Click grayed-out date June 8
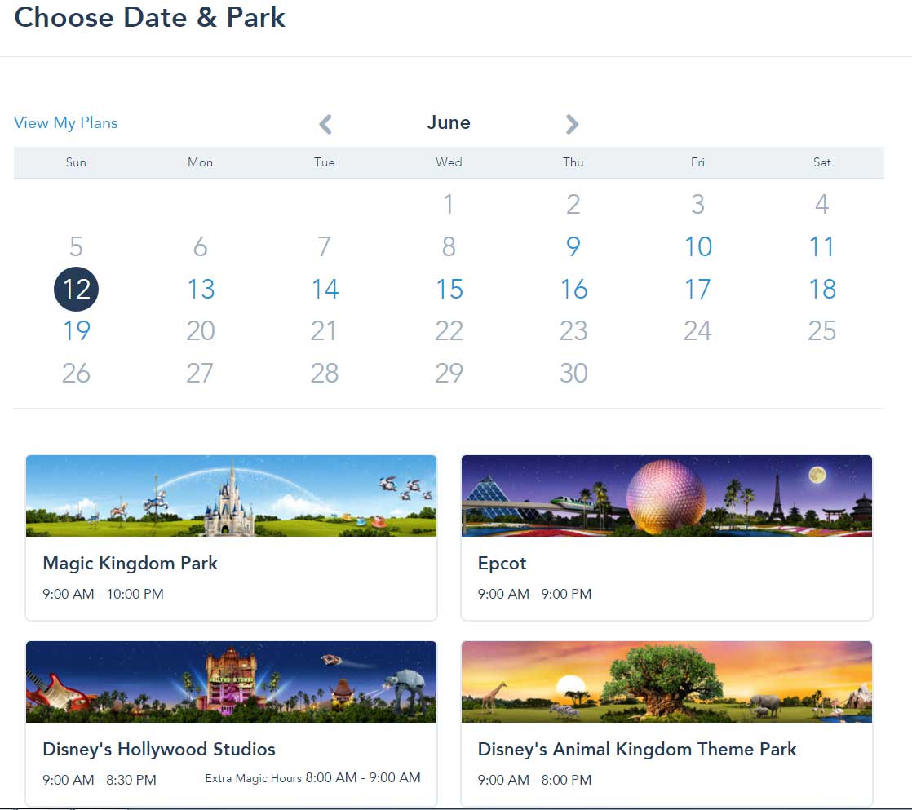This screenshot has width=912, height=810. click(x=449, y=246)
